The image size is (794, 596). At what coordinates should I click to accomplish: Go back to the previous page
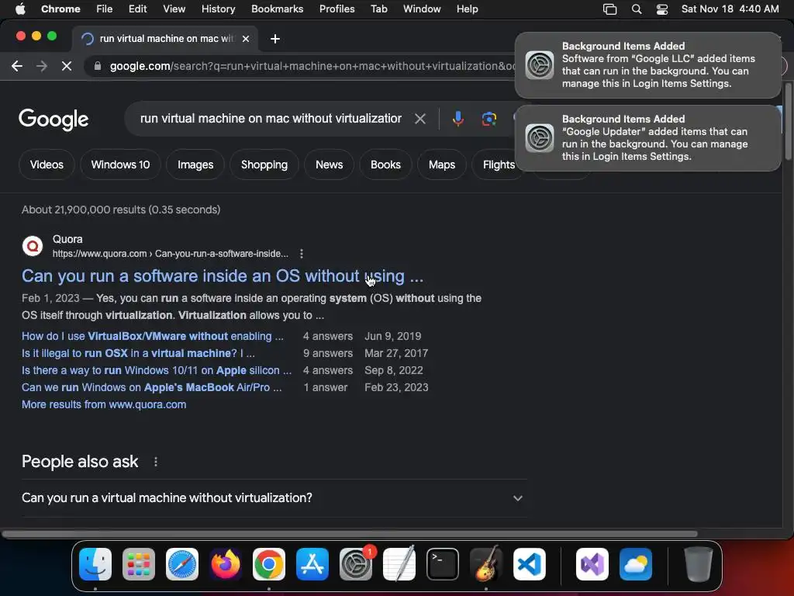click(x=17, y=66)
